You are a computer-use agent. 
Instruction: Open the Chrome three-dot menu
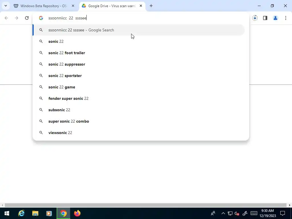pyautogui.click(x=286, y=18)
